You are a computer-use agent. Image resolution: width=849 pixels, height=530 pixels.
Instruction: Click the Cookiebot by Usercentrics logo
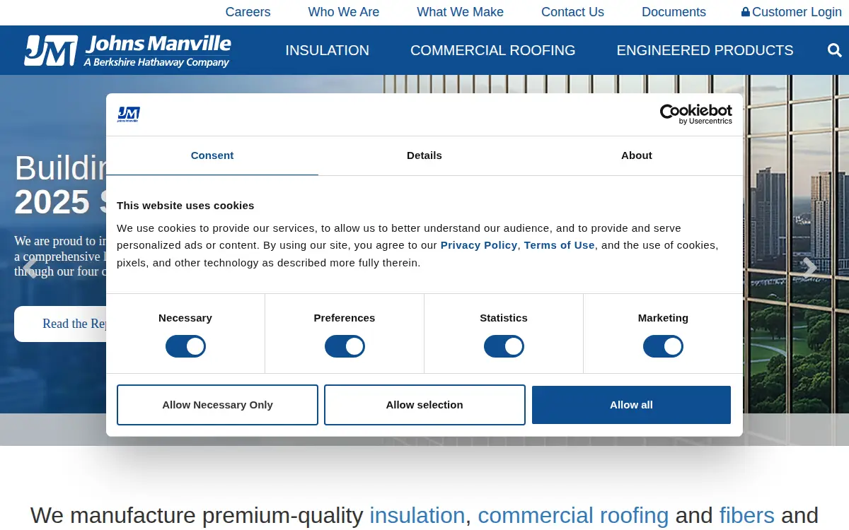pyautogui.click(x=695, y=114)
